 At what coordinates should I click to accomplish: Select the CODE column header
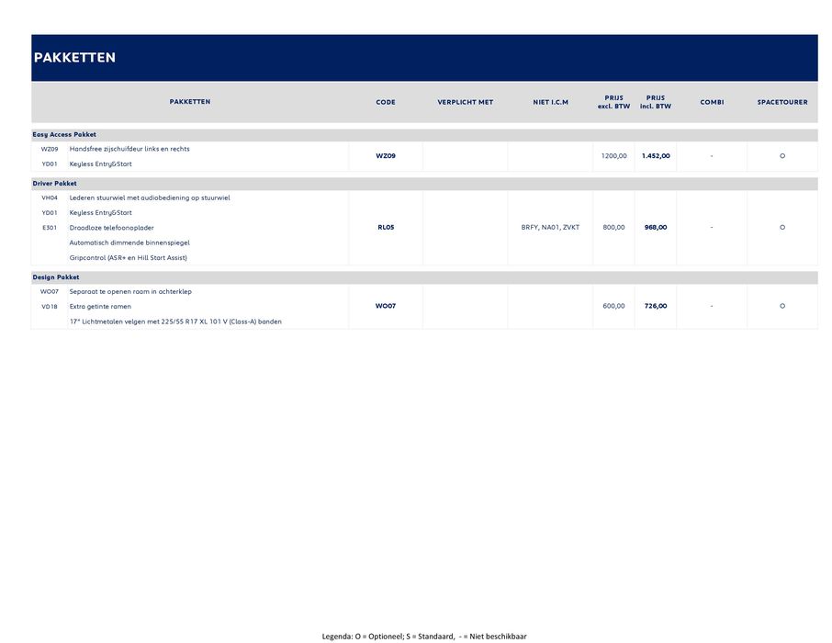coord(386,102)
